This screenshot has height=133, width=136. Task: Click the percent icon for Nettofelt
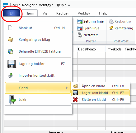pos(80,35)
